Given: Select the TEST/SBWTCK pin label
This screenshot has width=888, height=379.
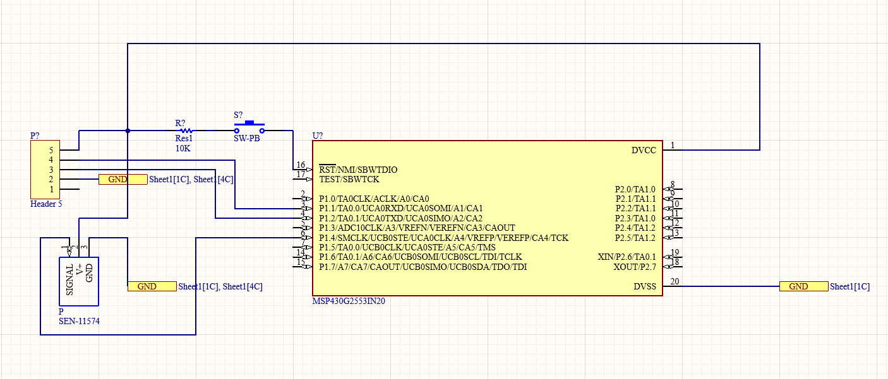Looking at the screenshot, I should pyautogui.click(x=349, y=179).
